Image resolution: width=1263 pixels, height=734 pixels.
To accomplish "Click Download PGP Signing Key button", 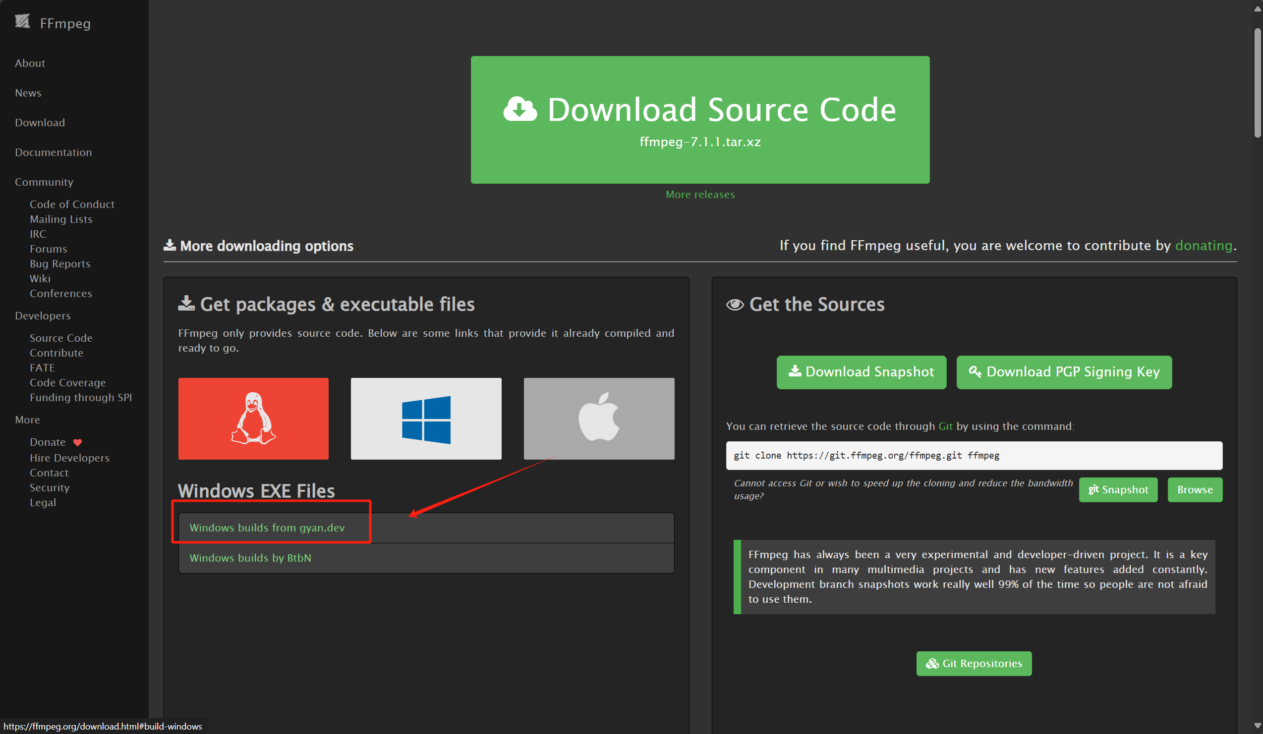I will pyautogui.click(x=1064, y=371).
